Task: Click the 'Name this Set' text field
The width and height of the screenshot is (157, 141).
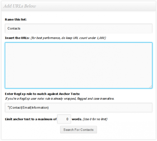Action: click(78, 28)
